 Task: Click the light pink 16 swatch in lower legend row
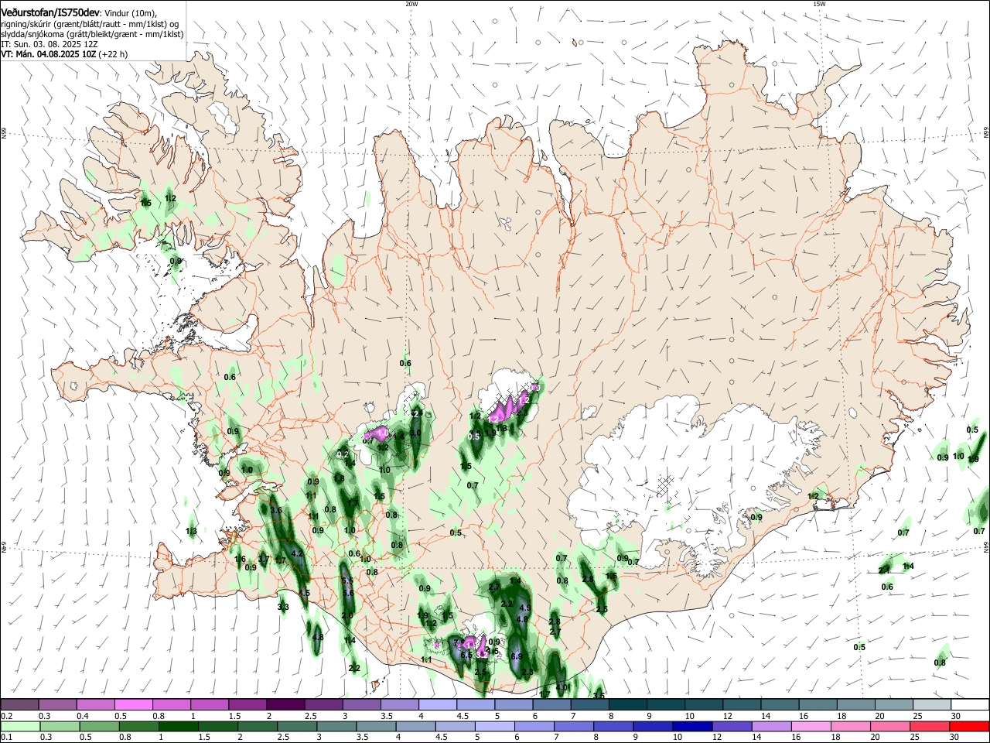[811, 726]
